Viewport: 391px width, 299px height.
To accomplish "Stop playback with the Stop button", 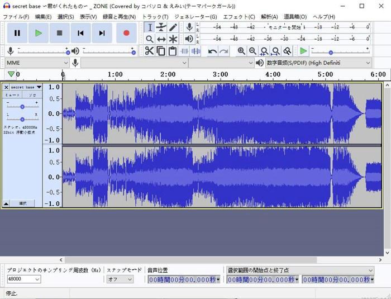I will 60,33.
